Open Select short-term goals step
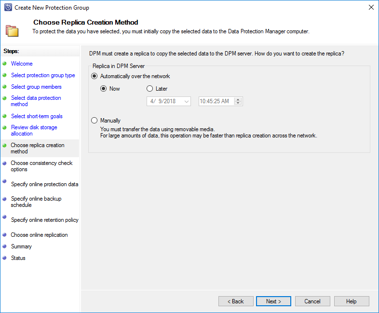The image size is (379, 313). [x=37, y=116]
